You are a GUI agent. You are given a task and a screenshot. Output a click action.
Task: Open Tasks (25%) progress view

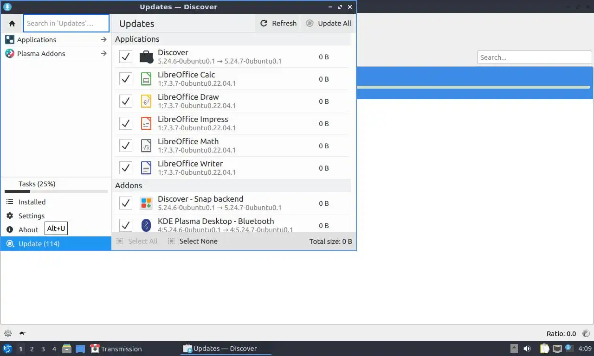point(56,186)
